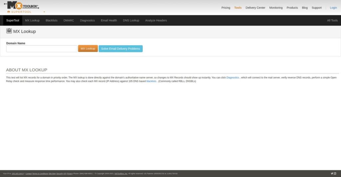The width and height of the screenshot is (341, 177).
Task: Select the Analyze Headers tab
Action: click(x=156, y=20)
